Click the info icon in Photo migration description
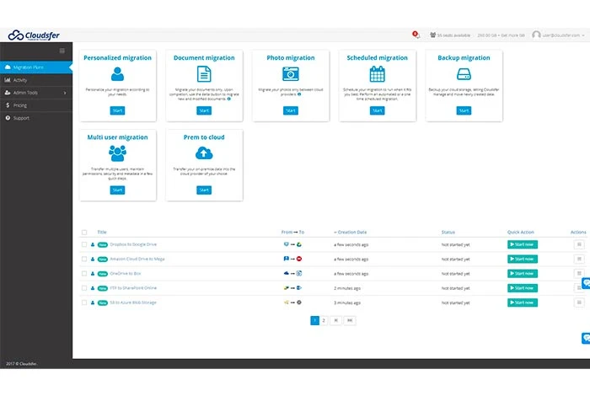The height and width of the screenshot is (396, 590). coord(299,94)
